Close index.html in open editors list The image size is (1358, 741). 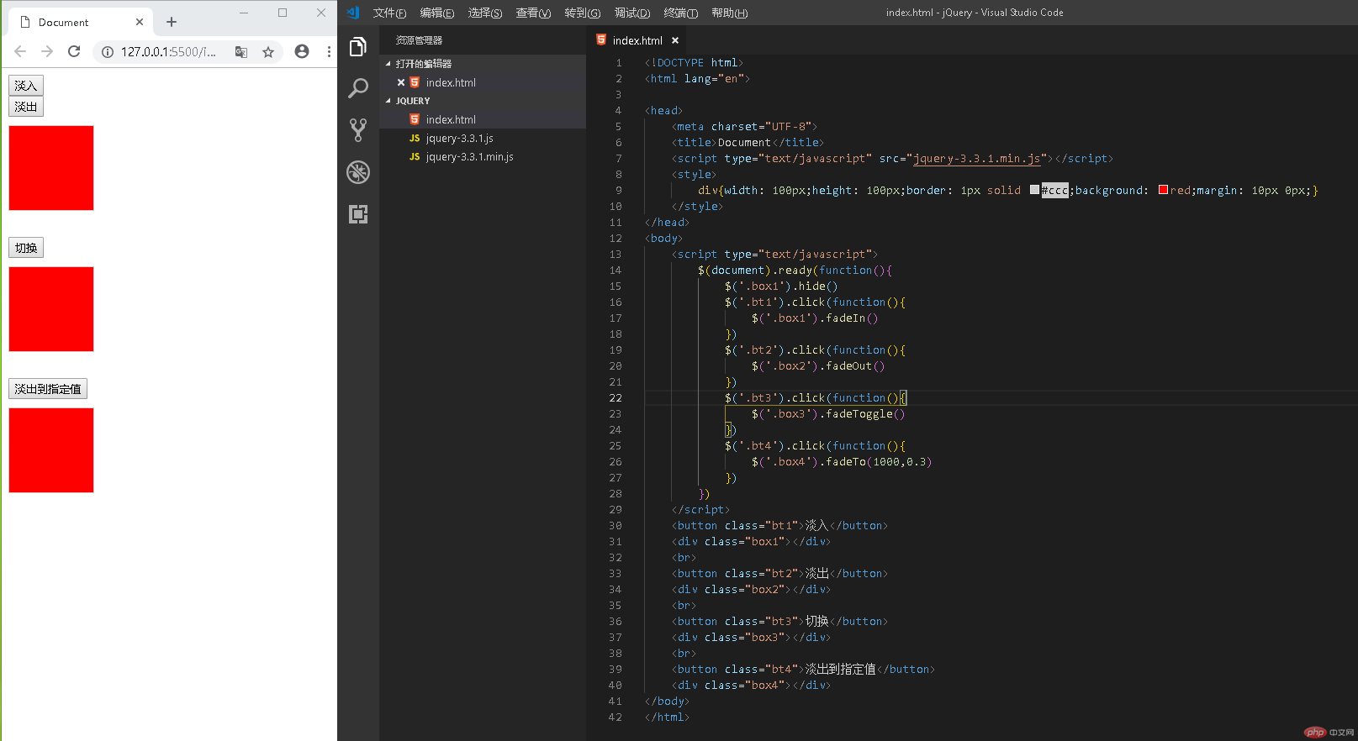click(401, 82)
